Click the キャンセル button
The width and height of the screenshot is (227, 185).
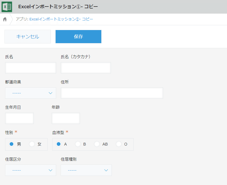(28, 36)
